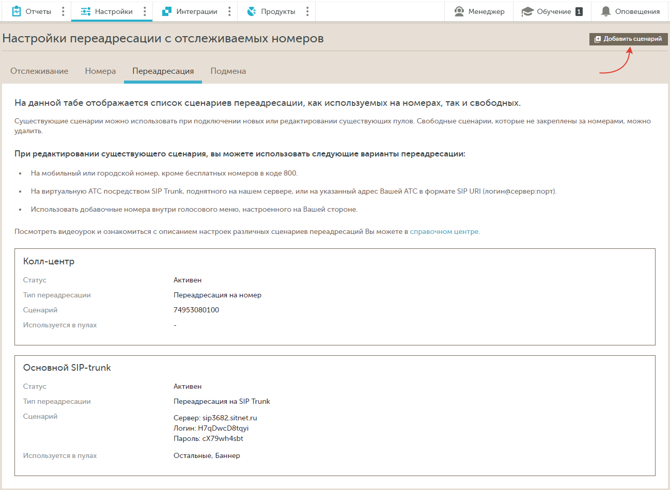The width and height of the screenshot is (670, 490).
Task: Open the Интеграции three-dot menu
Action: click(229, 11)
